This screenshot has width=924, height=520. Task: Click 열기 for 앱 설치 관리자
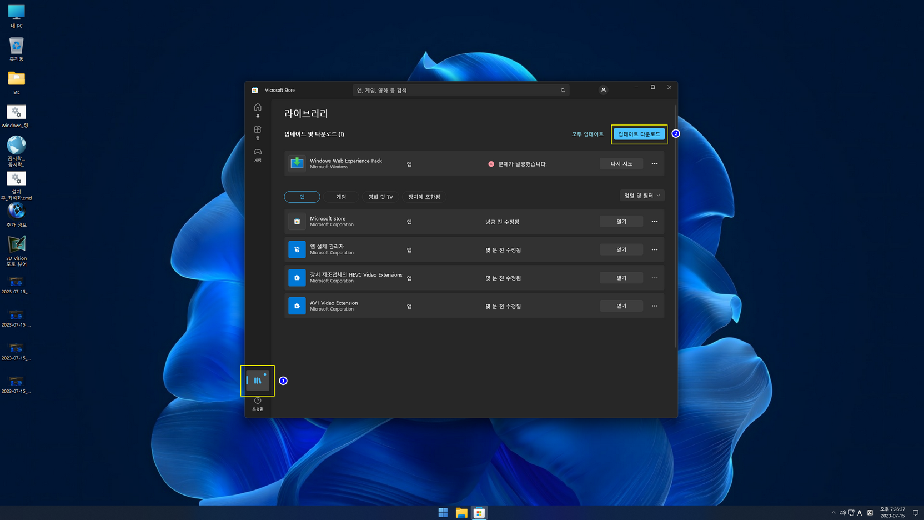(621, 249)
